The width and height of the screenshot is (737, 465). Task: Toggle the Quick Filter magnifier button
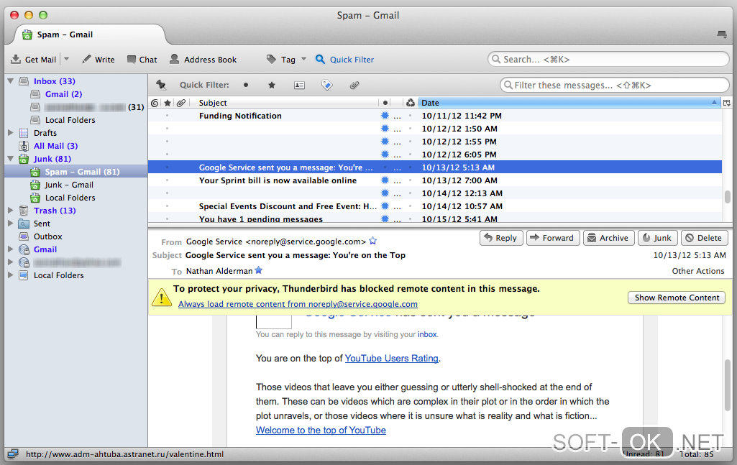(x=320, y=59)
